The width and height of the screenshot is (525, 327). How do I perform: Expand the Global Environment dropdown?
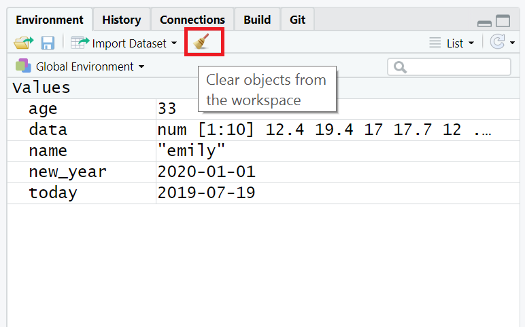(x=141, y=66)
